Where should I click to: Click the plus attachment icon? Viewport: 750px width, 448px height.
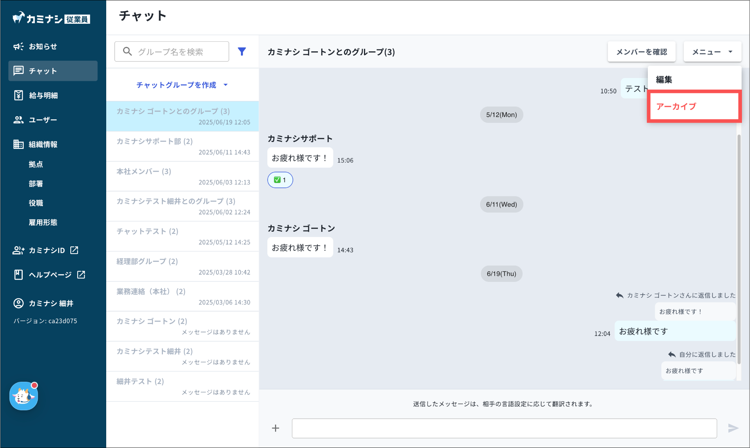(275, 428)
